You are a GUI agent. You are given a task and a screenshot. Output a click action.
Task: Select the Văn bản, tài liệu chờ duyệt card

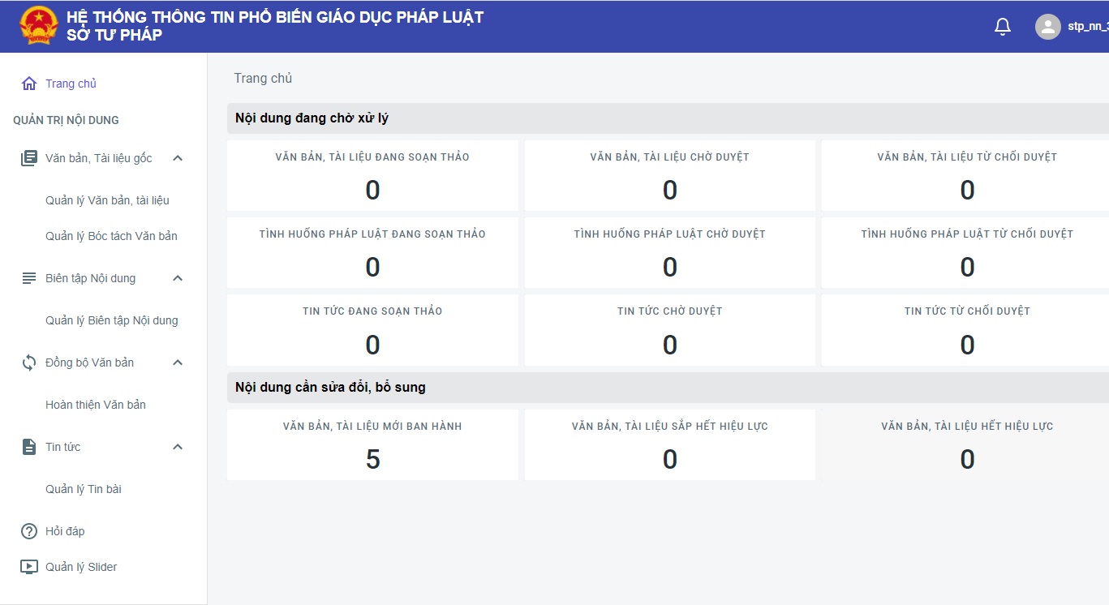pyautogui.click(x=670, y=175)
